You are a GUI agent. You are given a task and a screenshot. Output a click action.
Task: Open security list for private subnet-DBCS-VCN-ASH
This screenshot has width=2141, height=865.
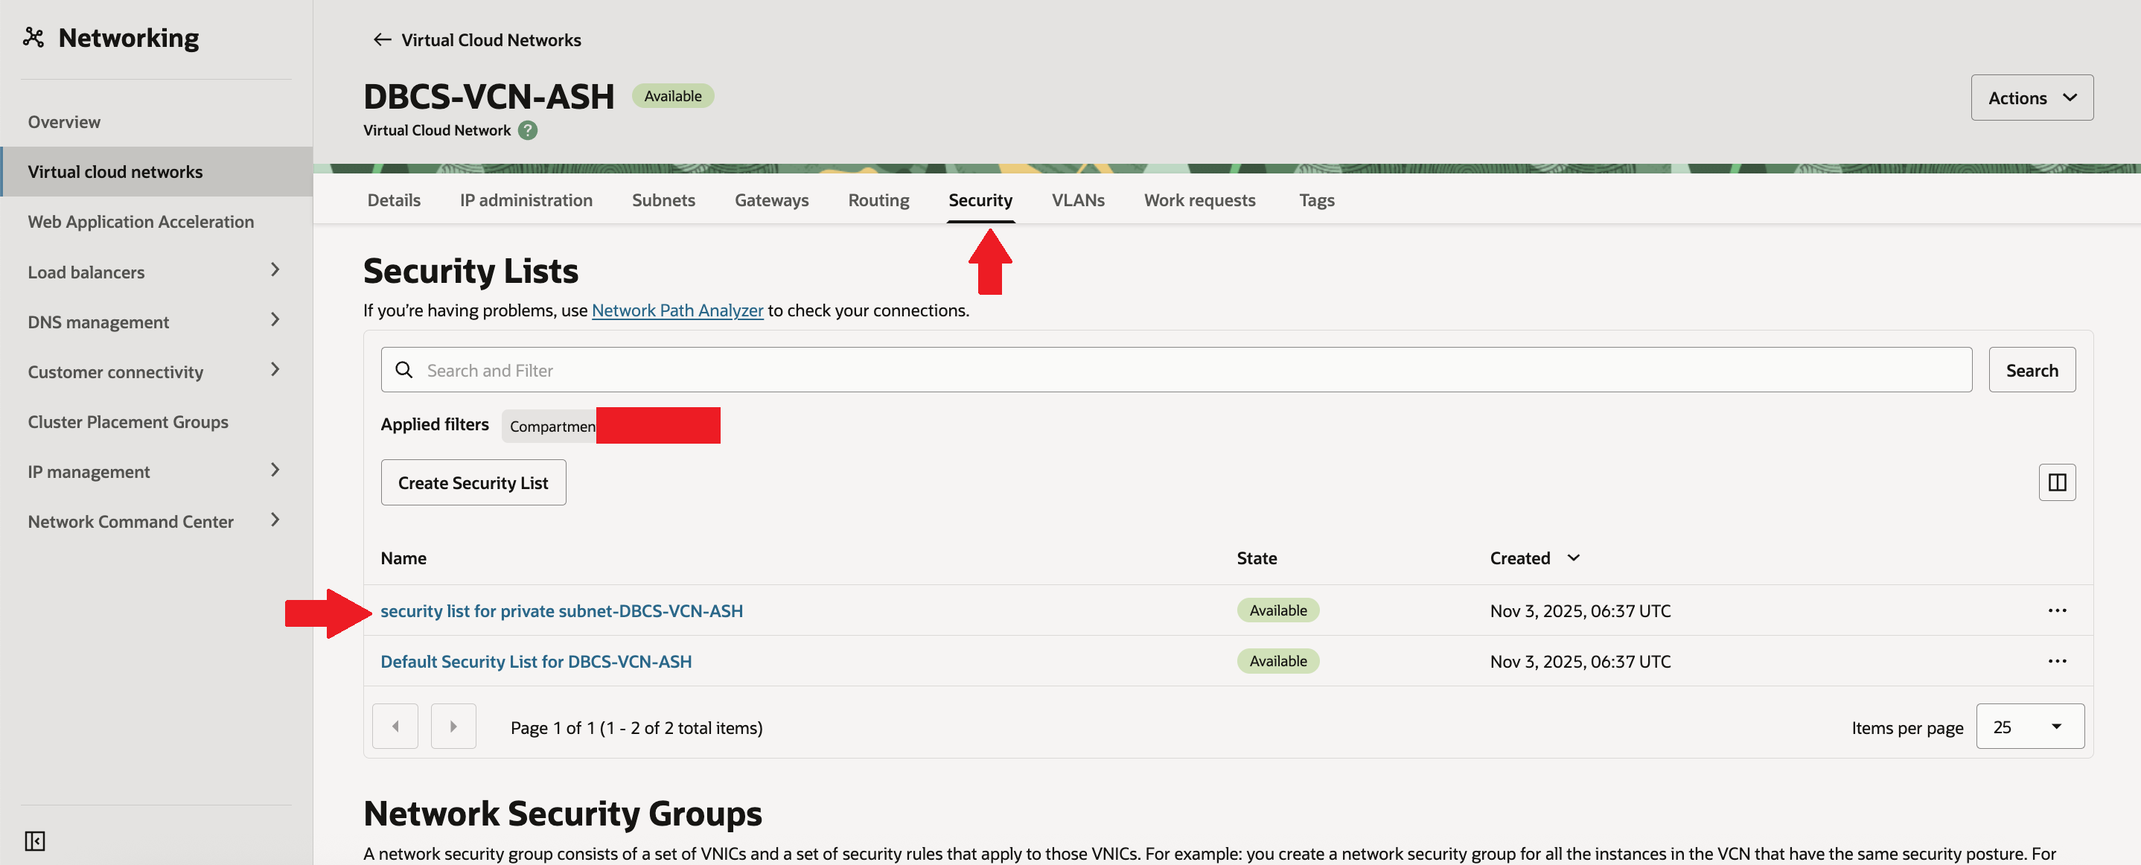tap(561, 610)
